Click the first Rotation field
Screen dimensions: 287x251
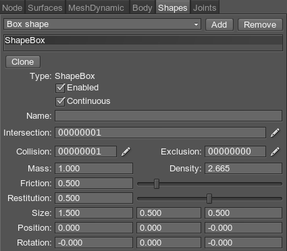point(94,243)
